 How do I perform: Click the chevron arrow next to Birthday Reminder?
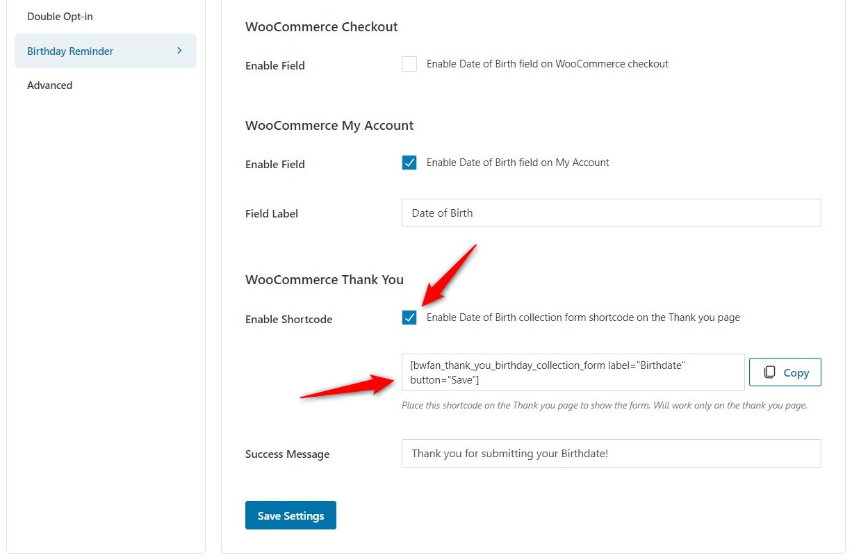179,51
